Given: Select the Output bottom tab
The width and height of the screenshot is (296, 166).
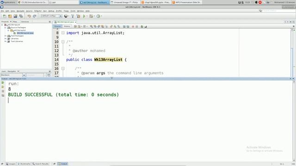Looking at the screenshot, I should pos(62,164).
